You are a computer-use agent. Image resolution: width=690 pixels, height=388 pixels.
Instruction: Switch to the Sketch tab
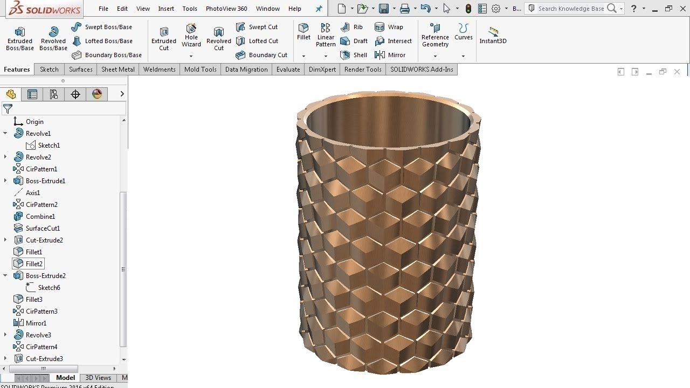tap(49, 70)
